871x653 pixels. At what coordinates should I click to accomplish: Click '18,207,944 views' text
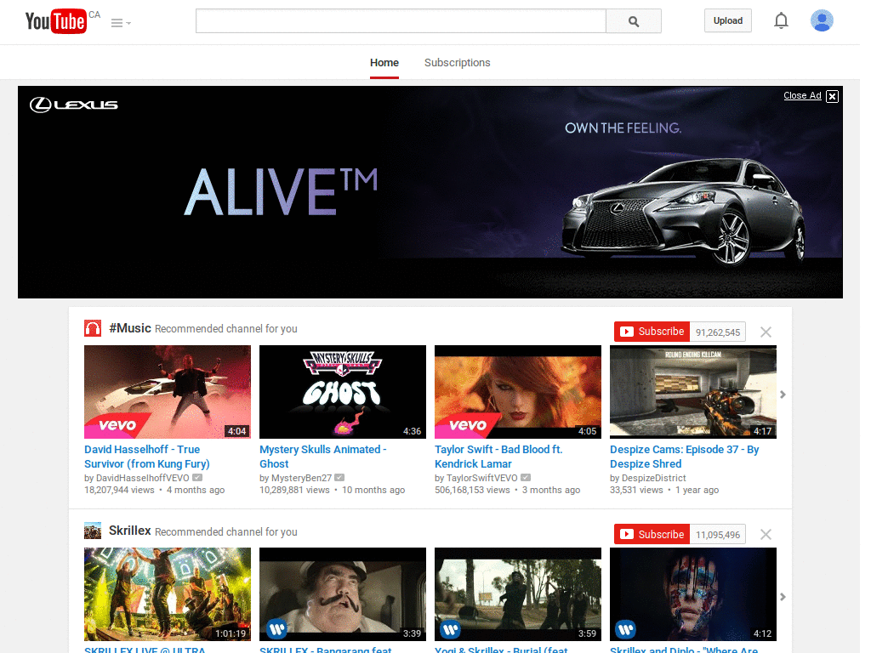(119, 490)
